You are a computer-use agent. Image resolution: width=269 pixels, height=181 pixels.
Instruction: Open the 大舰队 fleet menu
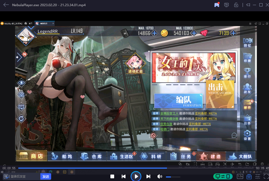pos(240,156)
